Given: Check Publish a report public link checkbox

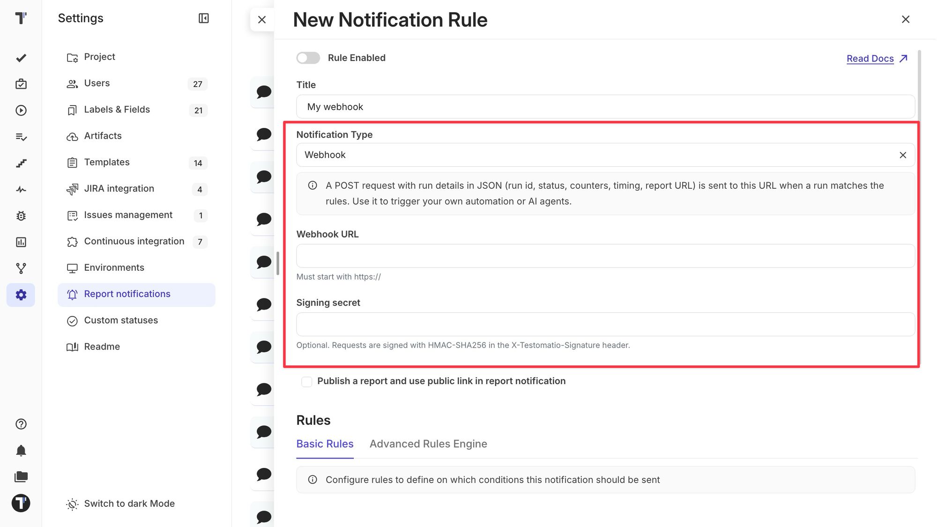Looking at the screenshot, I should point(307,382).
